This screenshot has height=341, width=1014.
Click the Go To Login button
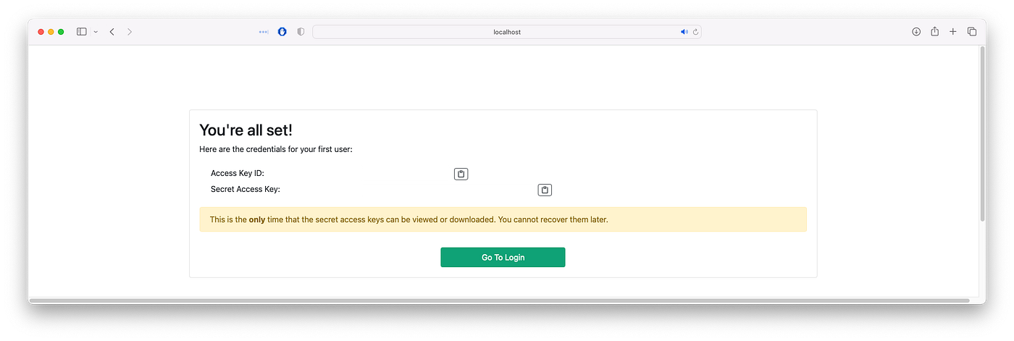tap(503, 257)
